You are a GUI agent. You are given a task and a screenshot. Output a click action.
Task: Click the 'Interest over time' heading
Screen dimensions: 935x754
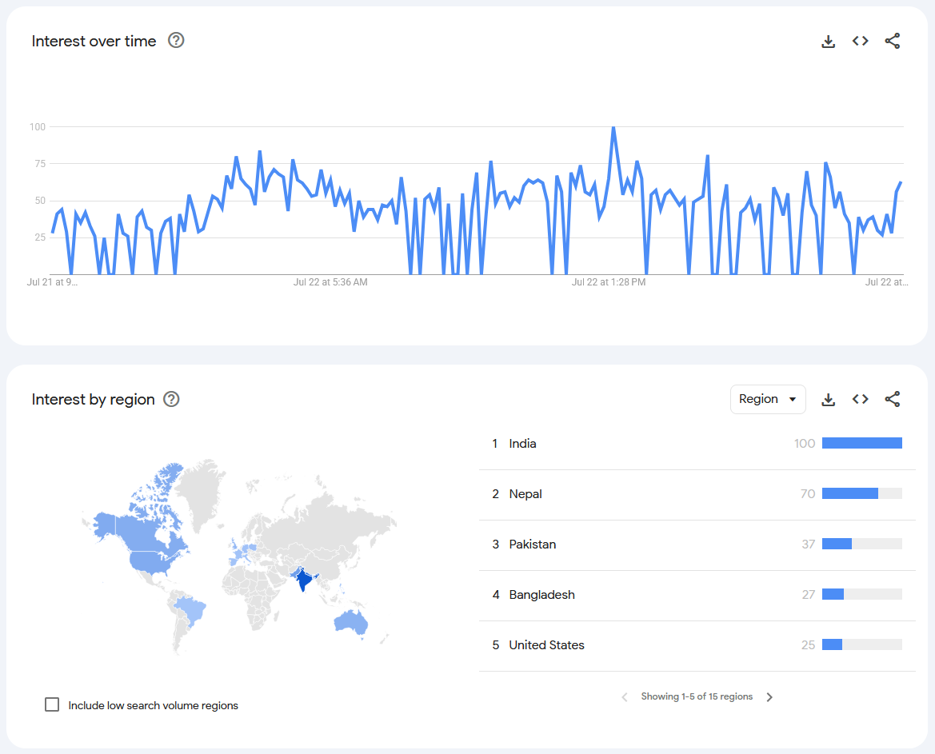94,41
